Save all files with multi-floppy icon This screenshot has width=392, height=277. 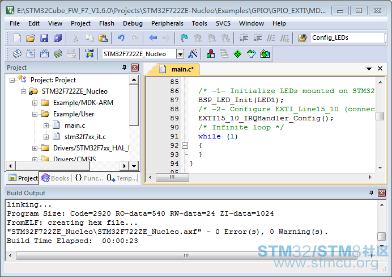pos(58,38)
